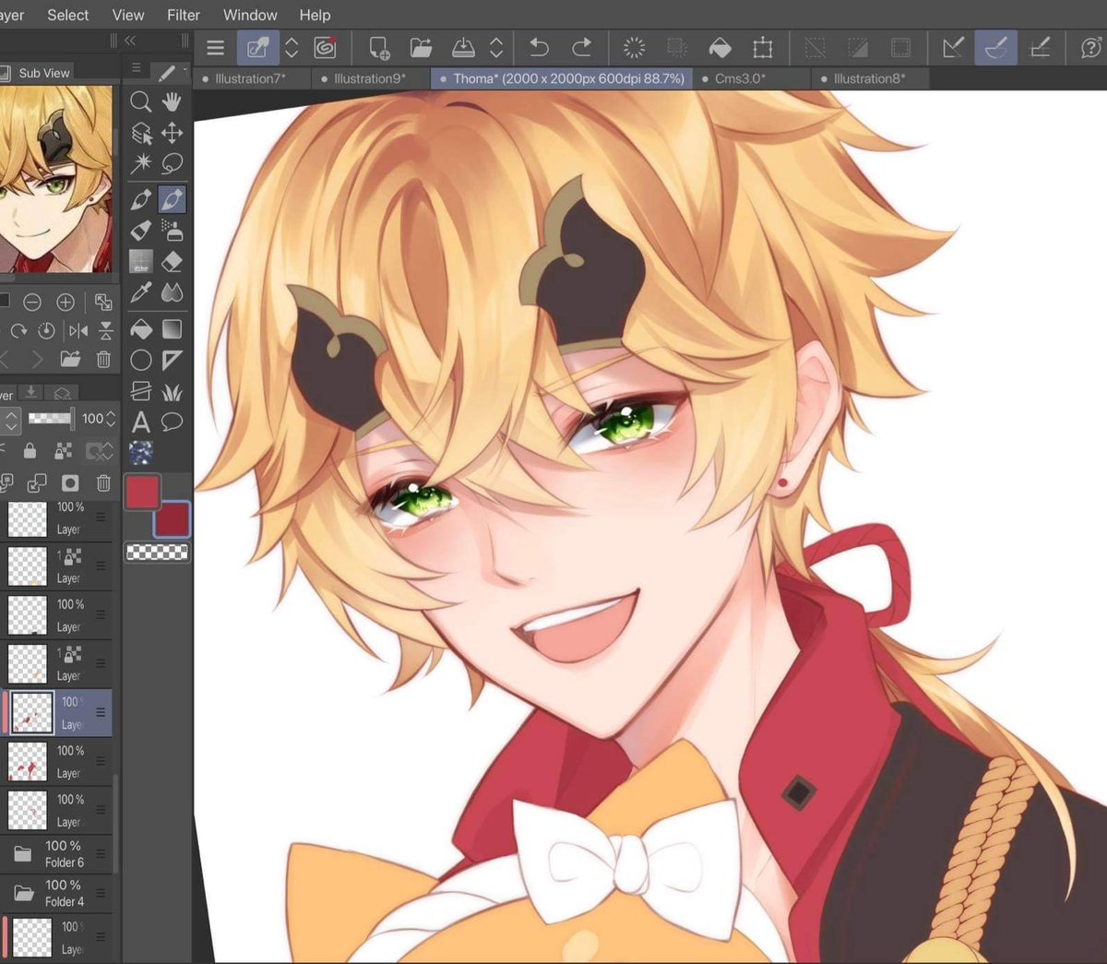1107x964 pixels.
Task: Select the Blend tool
Action: point(172,293)
